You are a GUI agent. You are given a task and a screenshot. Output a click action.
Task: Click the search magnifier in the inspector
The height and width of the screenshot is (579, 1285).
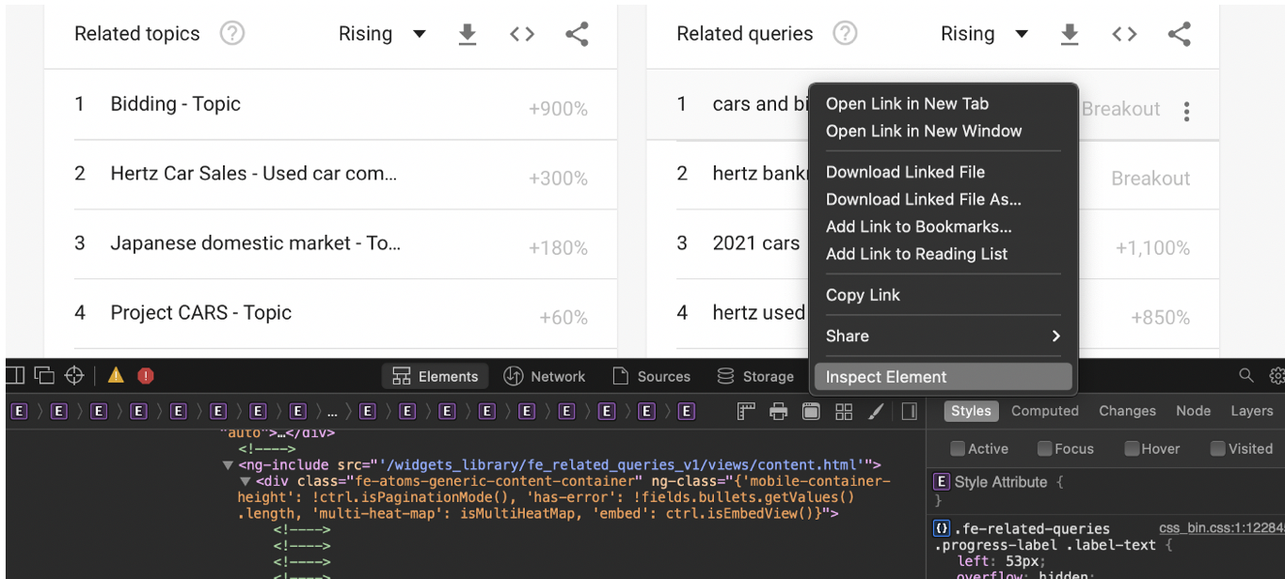click(1246, 375)
